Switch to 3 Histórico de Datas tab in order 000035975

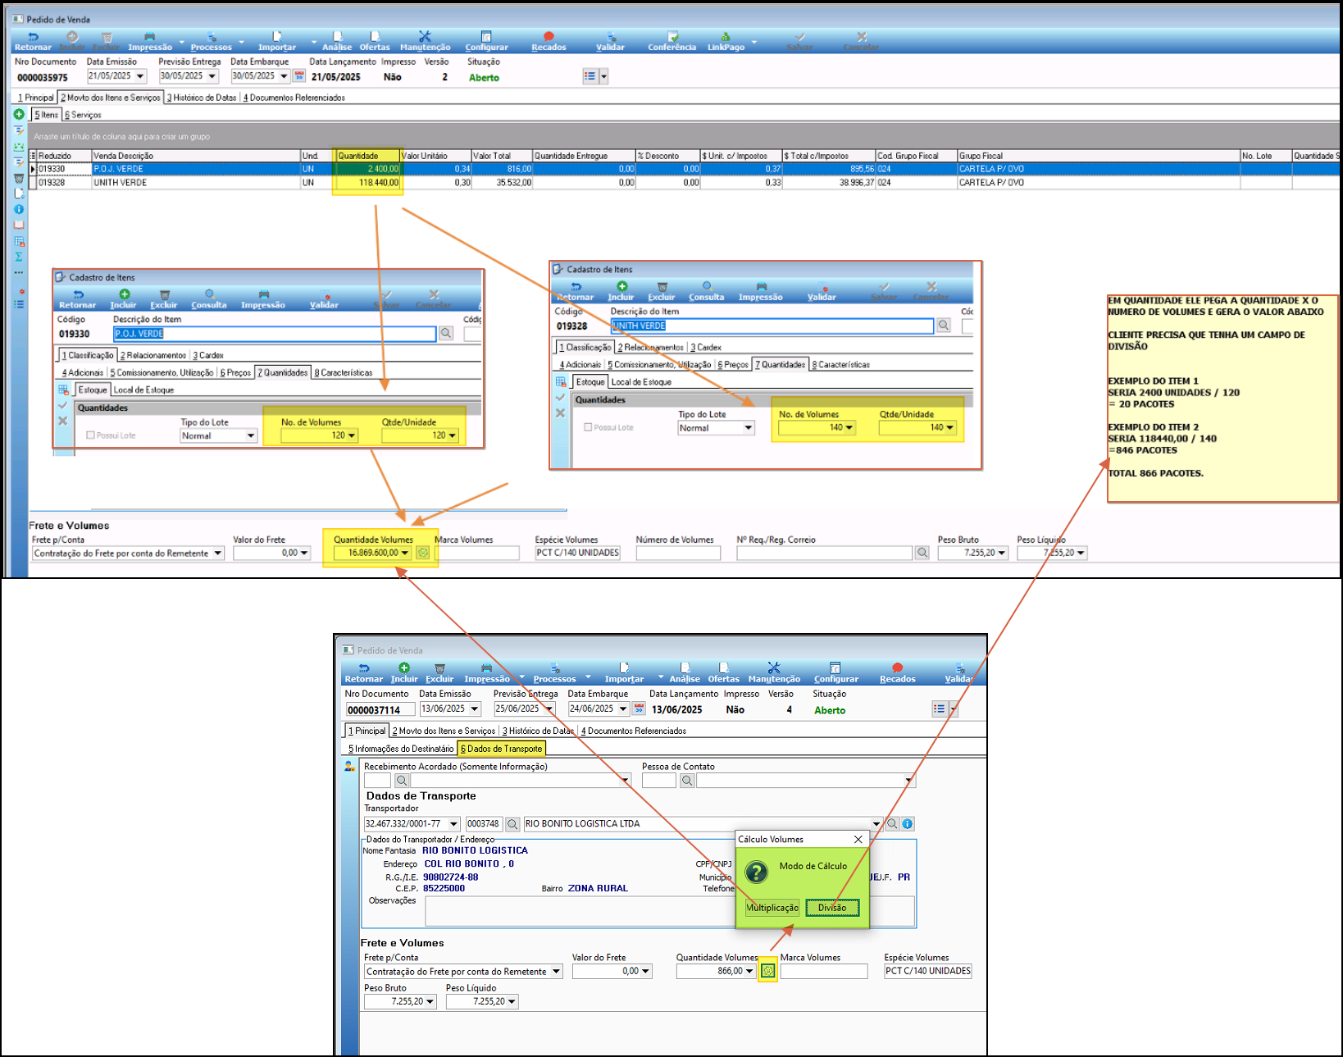[x=202, y=98]
